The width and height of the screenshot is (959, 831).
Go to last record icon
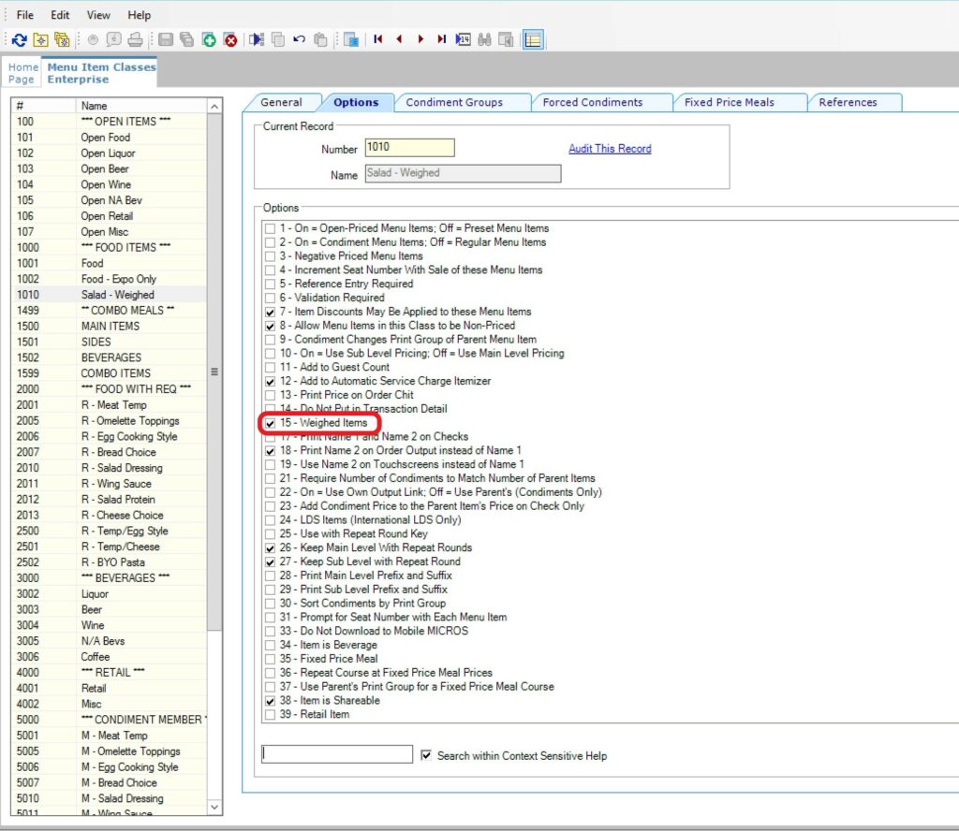click(x=442, y=39)
